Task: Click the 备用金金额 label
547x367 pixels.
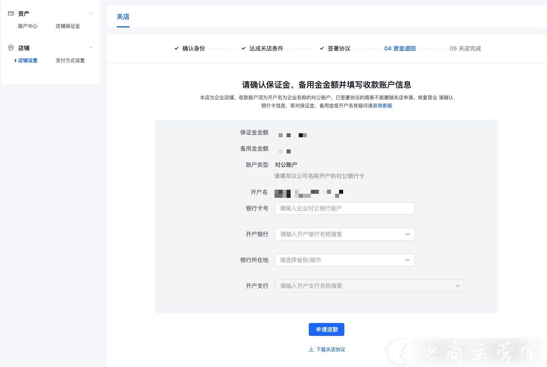Action: 254,149
